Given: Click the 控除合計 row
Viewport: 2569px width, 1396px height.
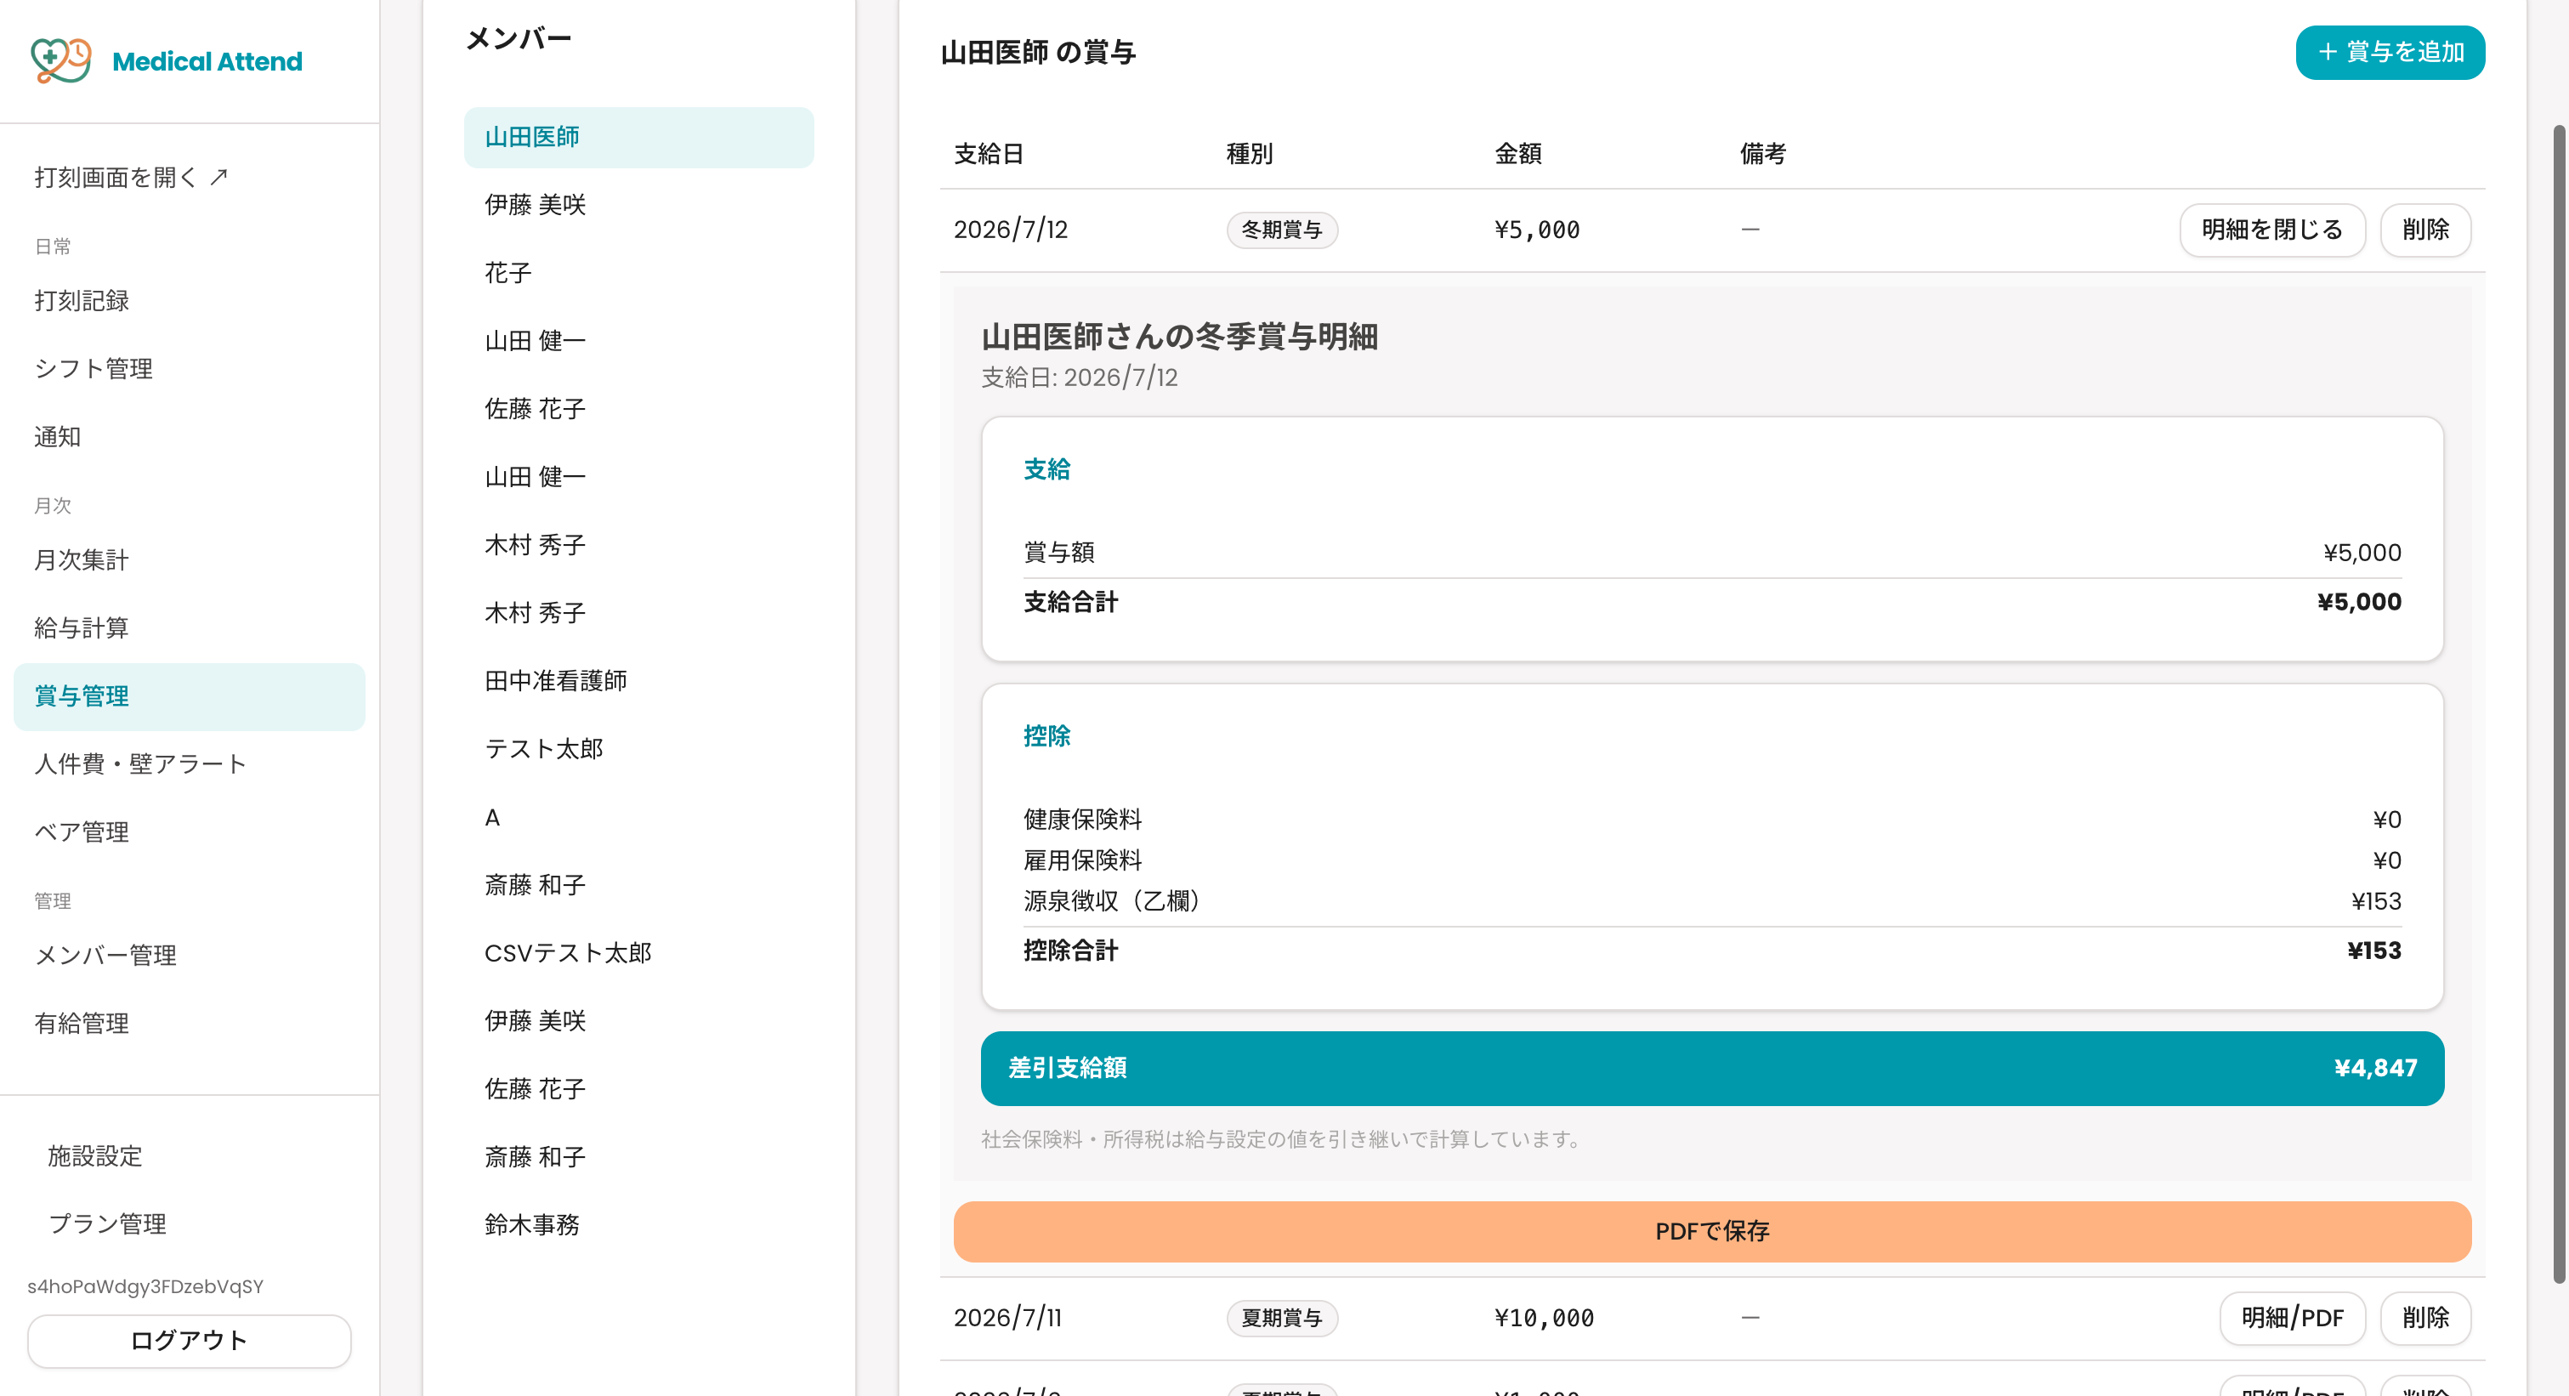Looking at the screenshot, I should click(1712, 951).
